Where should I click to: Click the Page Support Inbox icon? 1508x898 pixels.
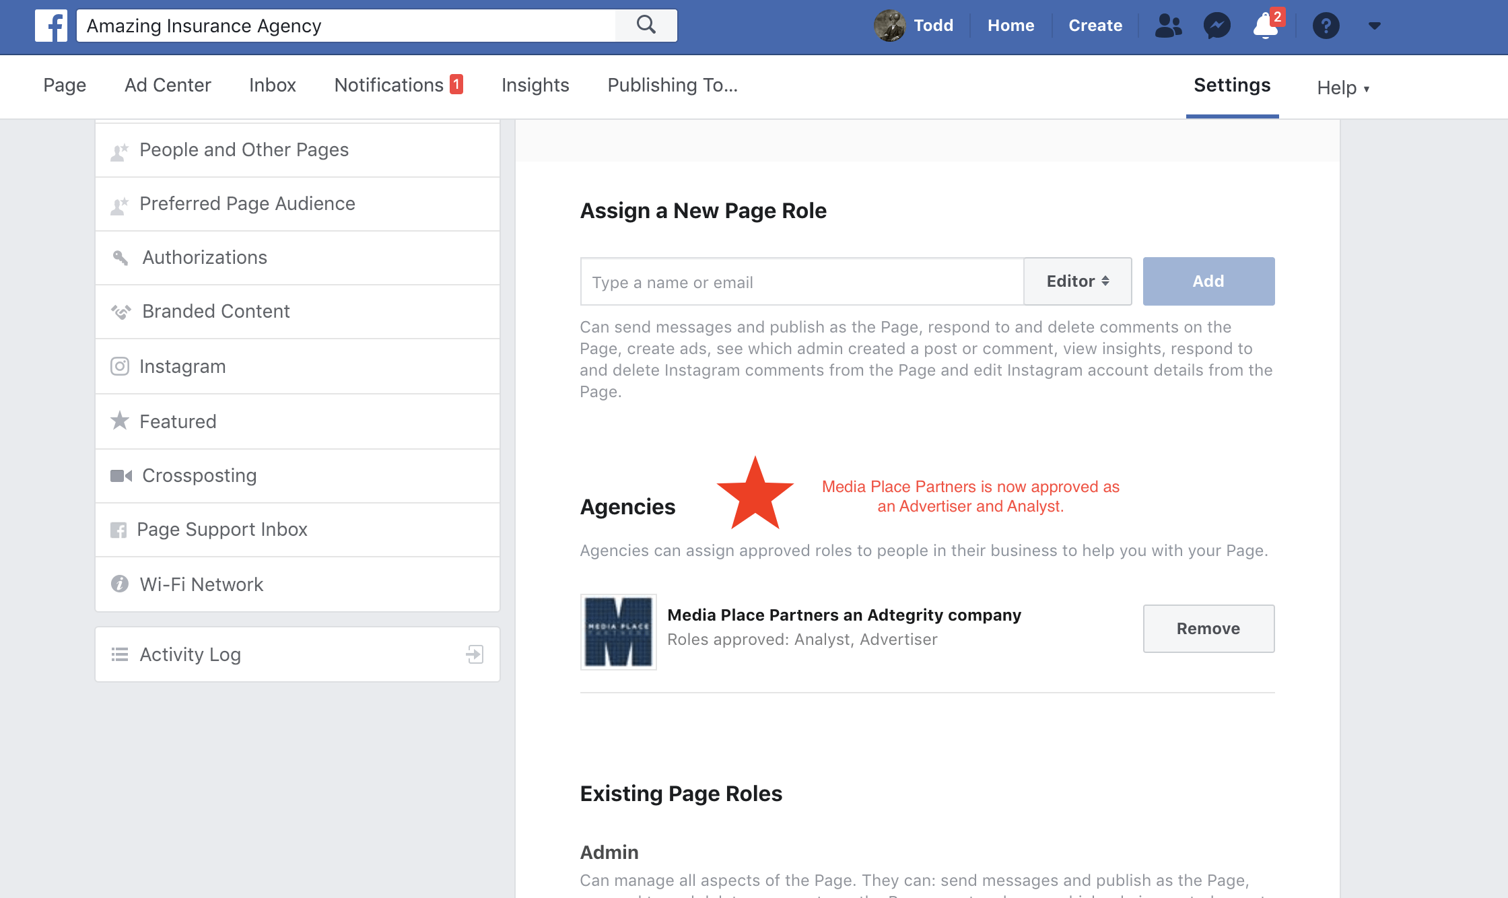(x=118, y=530)
